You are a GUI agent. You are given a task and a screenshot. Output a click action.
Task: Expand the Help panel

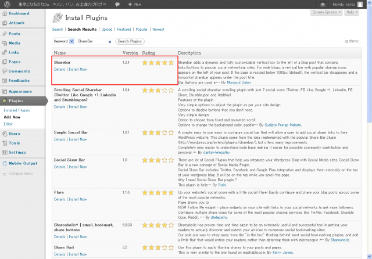point(351,12)
